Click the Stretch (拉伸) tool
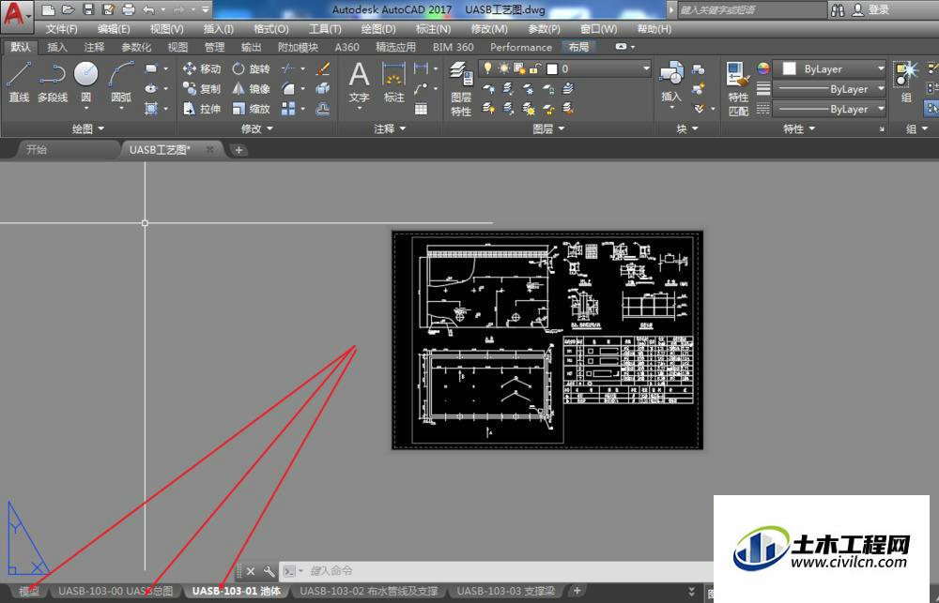Viewport: 939px width, 603px height. point(202,108)
